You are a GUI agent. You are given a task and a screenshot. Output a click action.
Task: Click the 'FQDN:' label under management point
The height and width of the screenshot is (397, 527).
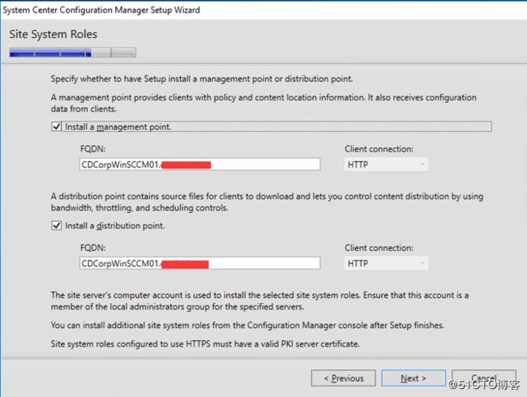(x=92, y=149)
